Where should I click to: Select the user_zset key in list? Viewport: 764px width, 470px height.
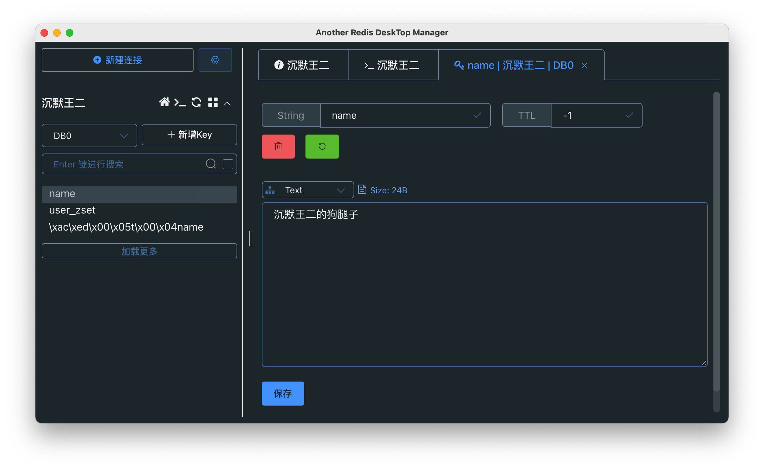[72, 210]
